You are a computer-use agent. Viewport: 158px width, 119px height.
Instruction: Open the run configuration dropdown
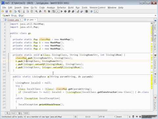(x=58, y=11)
